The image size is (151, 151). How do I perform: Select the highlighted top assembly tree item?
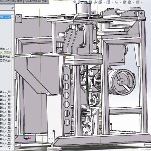pyautogui.click(x=6, y=17)
